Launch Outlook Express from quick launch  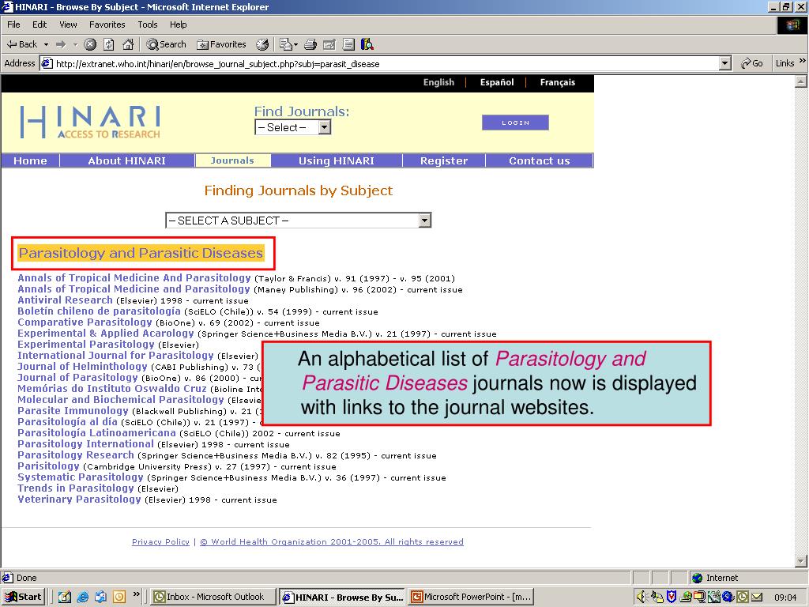[100, 598]
